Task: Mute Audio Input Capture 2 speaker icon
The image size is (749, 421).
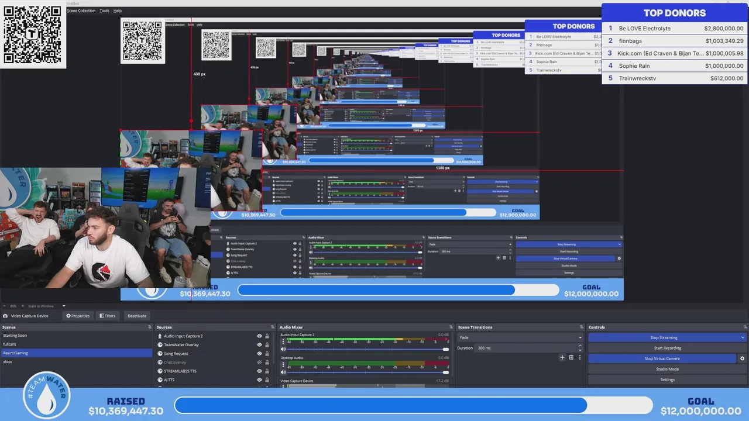Action: pos(283,349)
